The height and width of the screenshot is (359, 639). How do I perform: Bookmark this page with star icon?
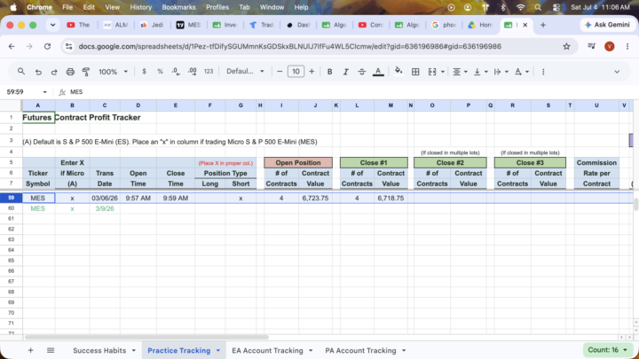click(x=566, y=46)
